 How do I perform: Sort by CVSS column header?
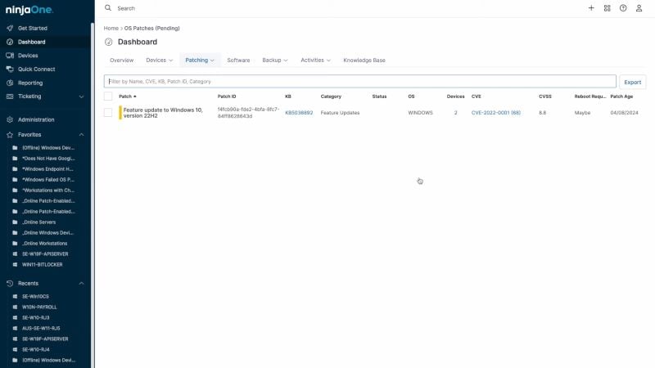(x=544, y=96)
